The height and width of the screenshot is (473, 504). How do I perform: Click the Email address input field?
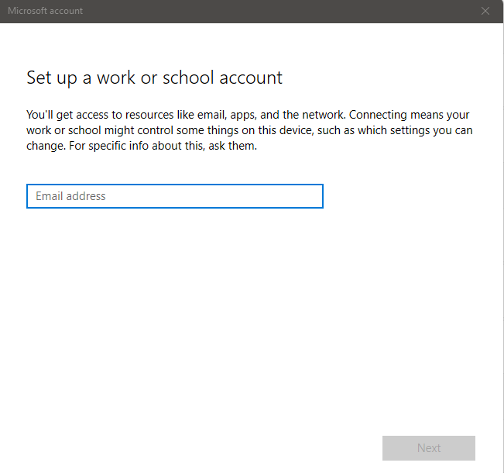(x=175, y=196)
